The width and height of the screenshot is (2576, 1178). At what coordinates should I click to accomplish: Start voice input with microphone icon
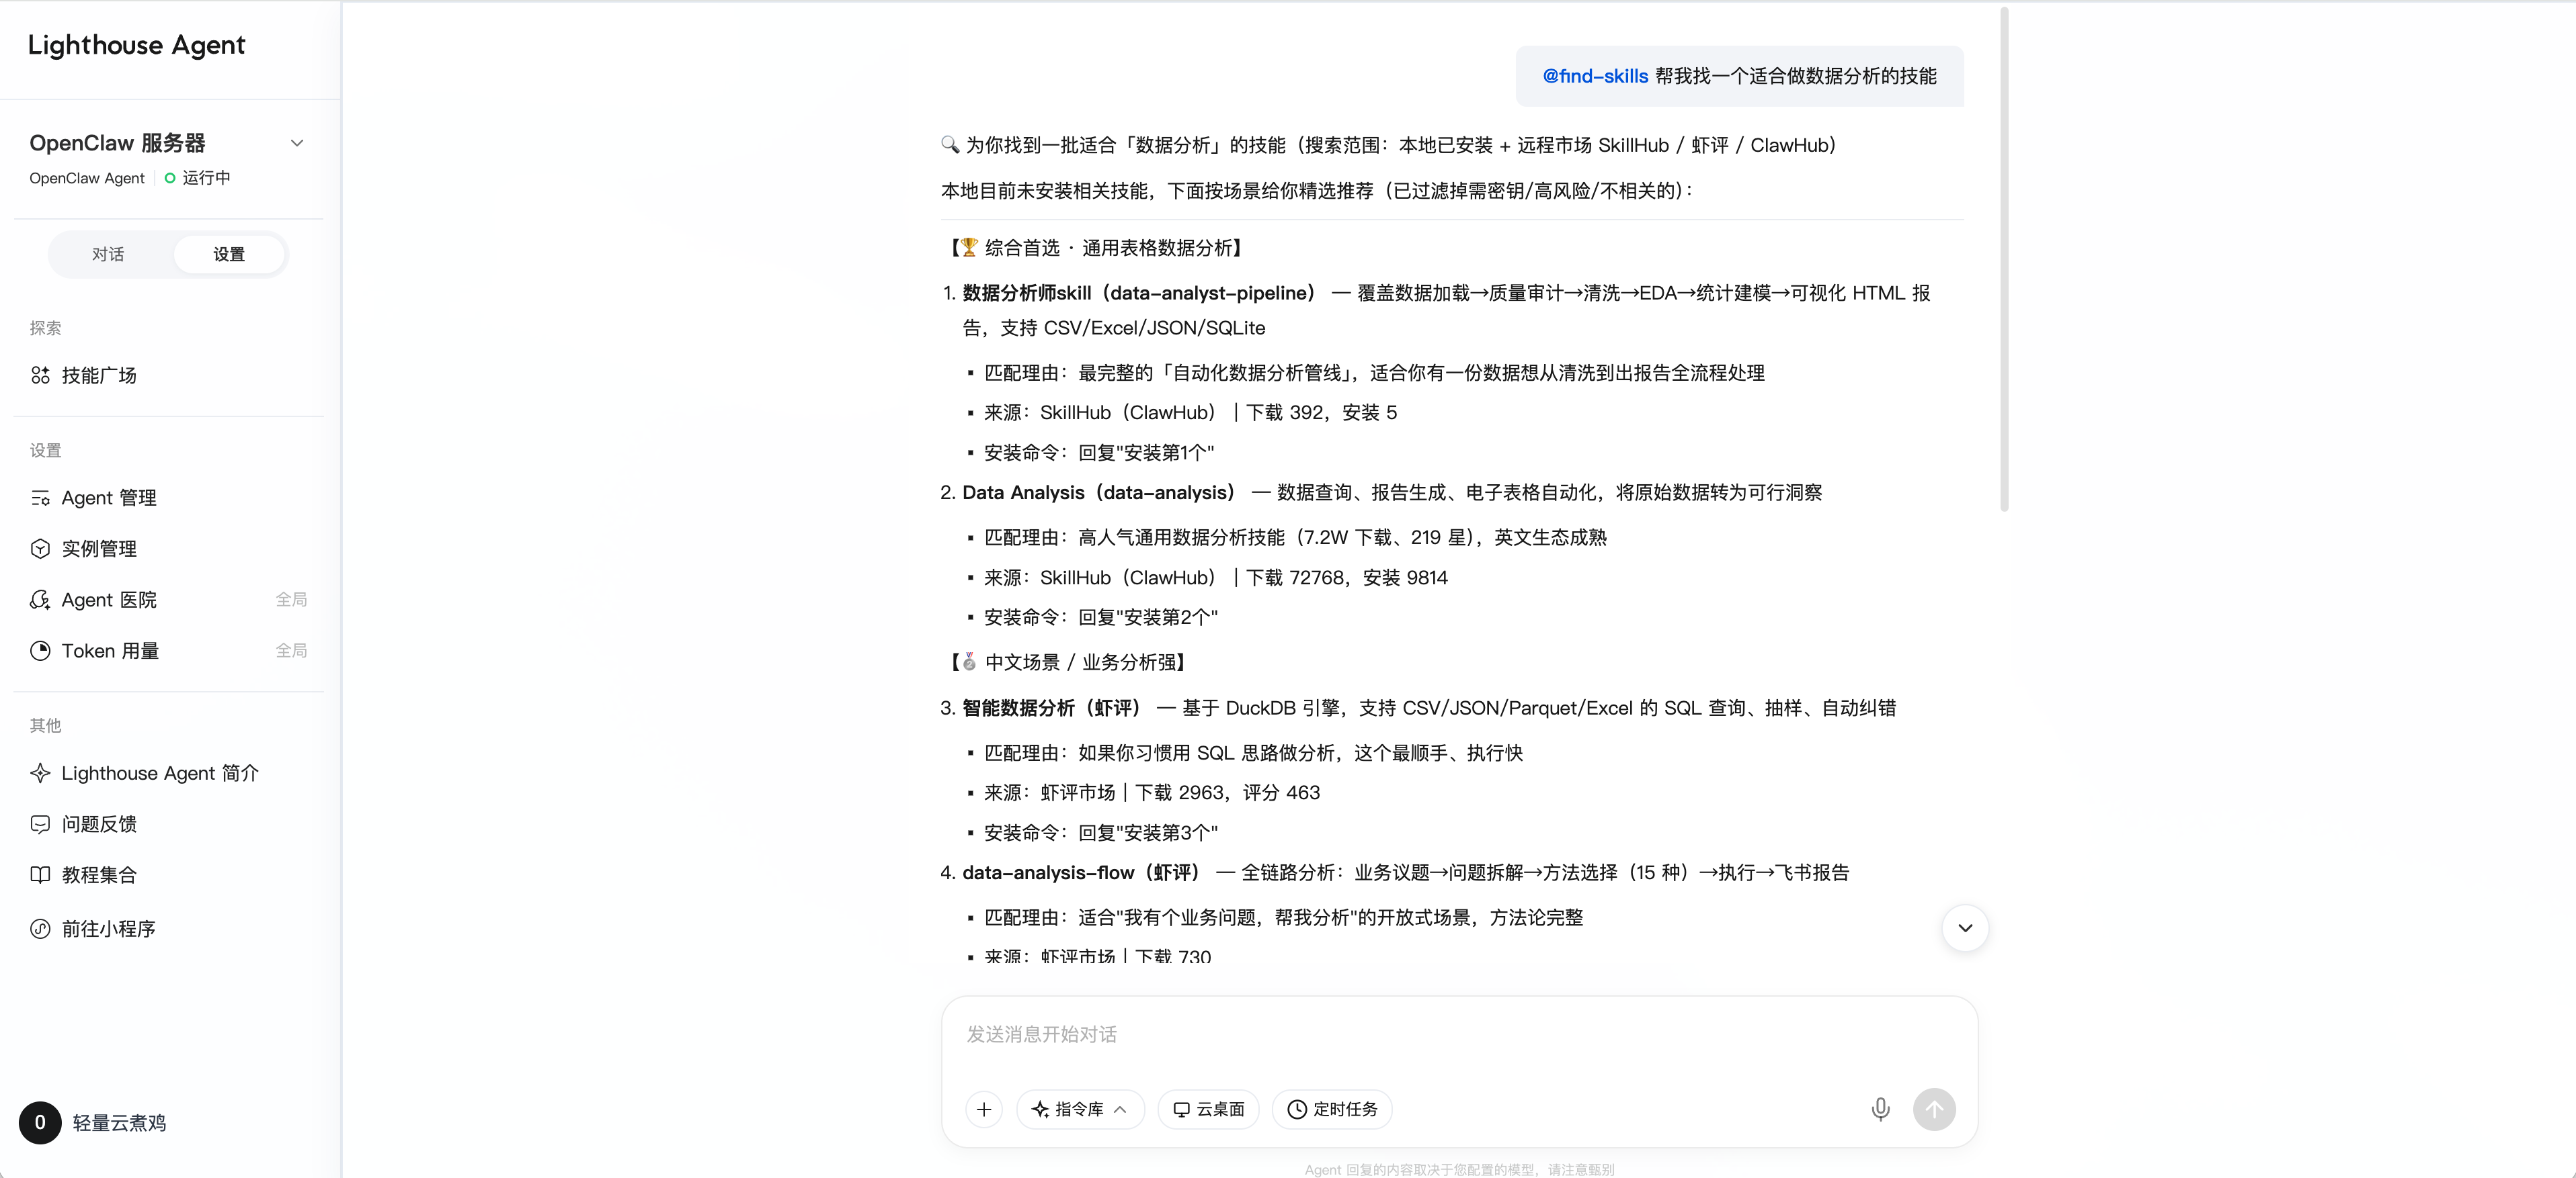(1880, 1109)
